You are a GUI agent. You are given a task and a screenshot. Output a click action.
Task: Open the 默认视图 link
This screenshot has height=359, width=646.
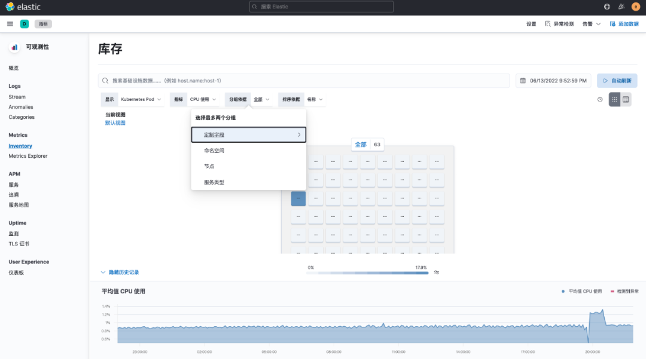[x=115, y=123]
